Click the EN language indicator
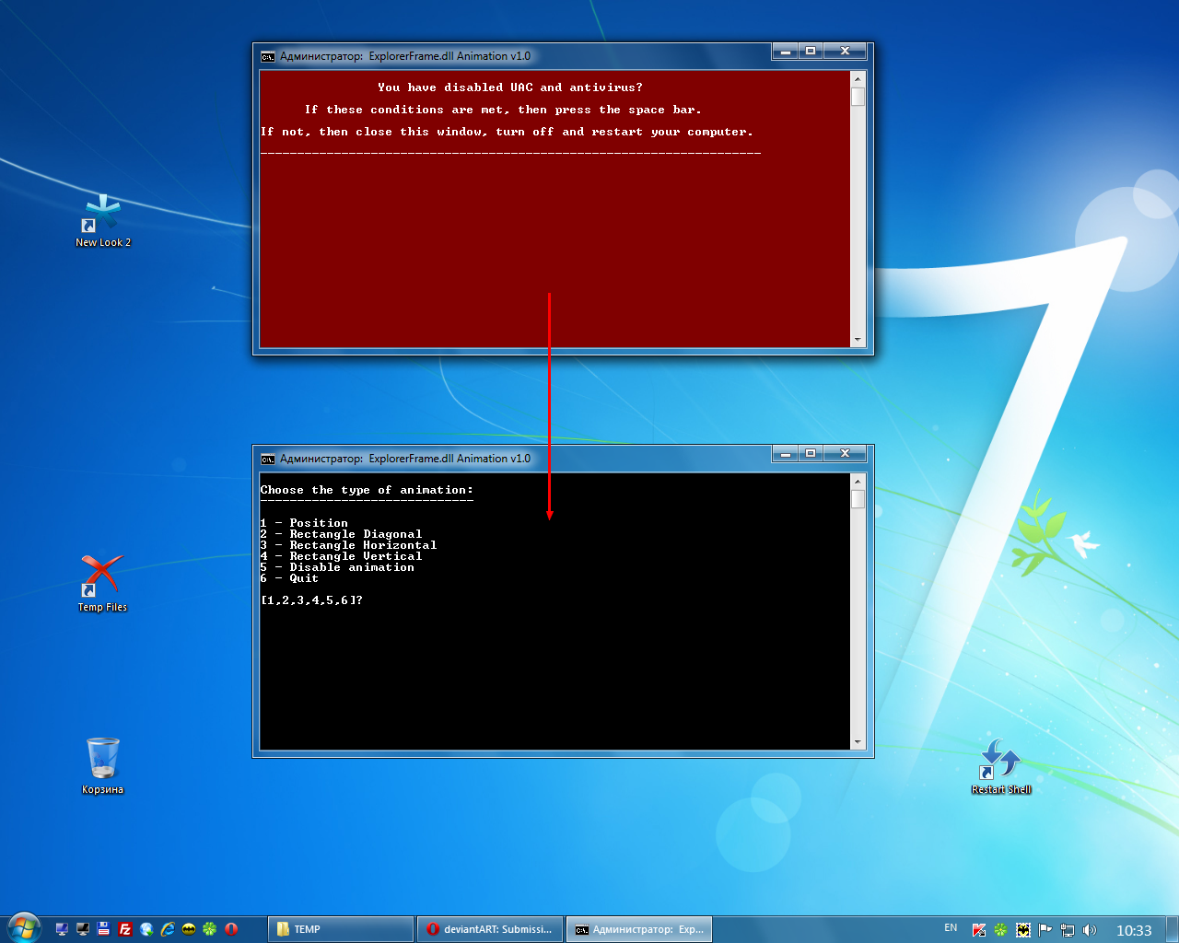 point(951,928)
